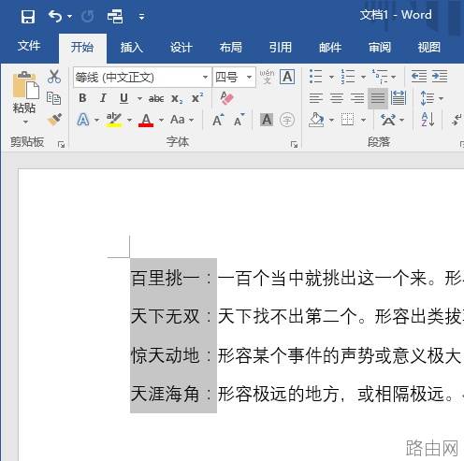Toggle strikethrough abc formatting
This screenshot has height=461, width=464.
click(x=156, y=99)
